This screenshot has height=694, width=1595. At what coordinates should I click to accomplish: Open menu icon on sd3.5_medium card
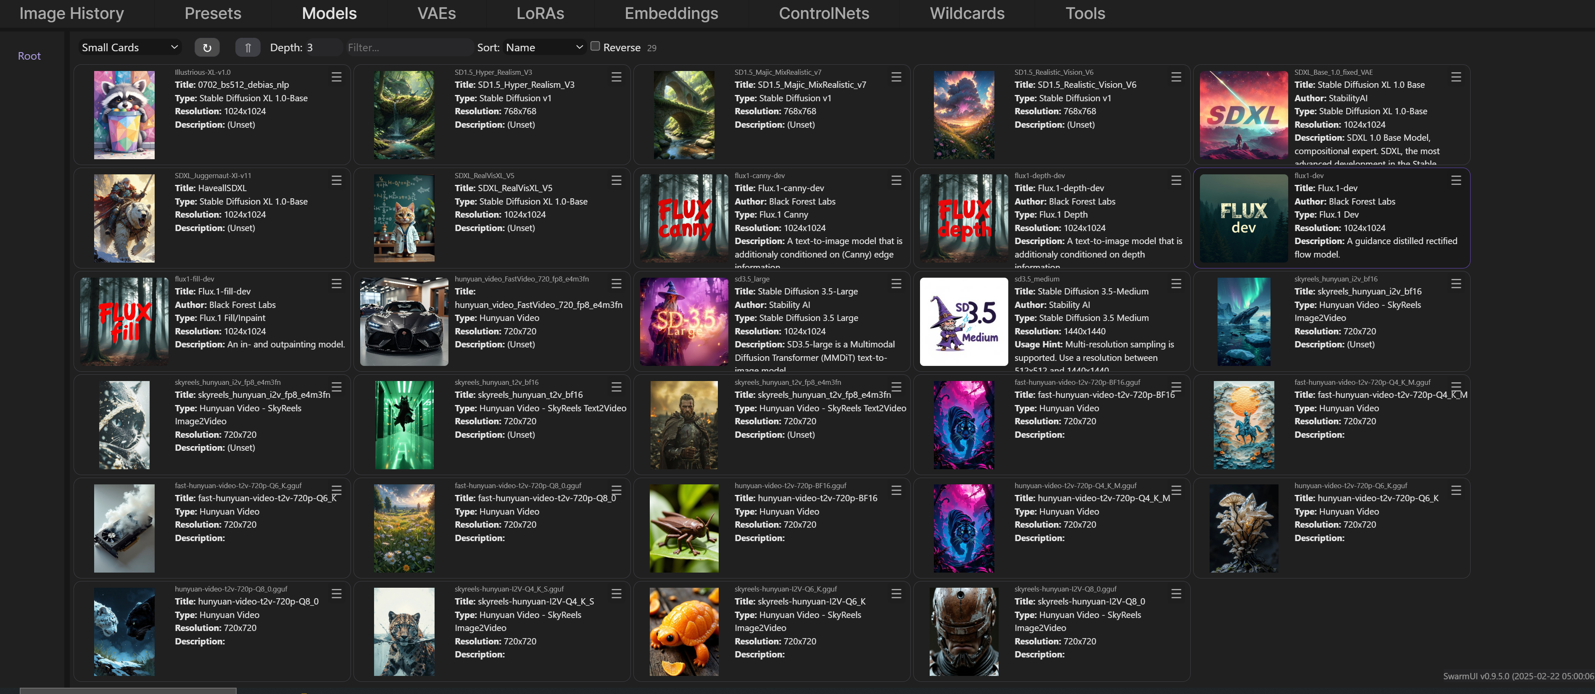(1176, 284)
